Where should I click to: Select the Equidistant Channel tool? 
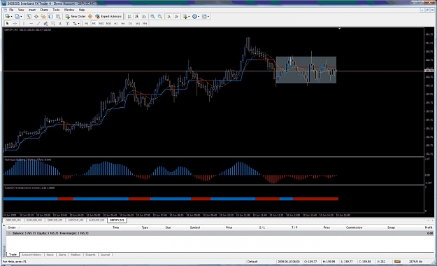pyautogui.click(x=45, y=23)
